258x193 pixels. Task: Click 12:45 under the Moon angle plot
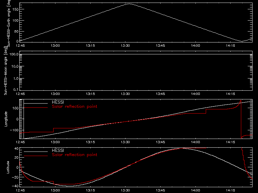(20, 94)
